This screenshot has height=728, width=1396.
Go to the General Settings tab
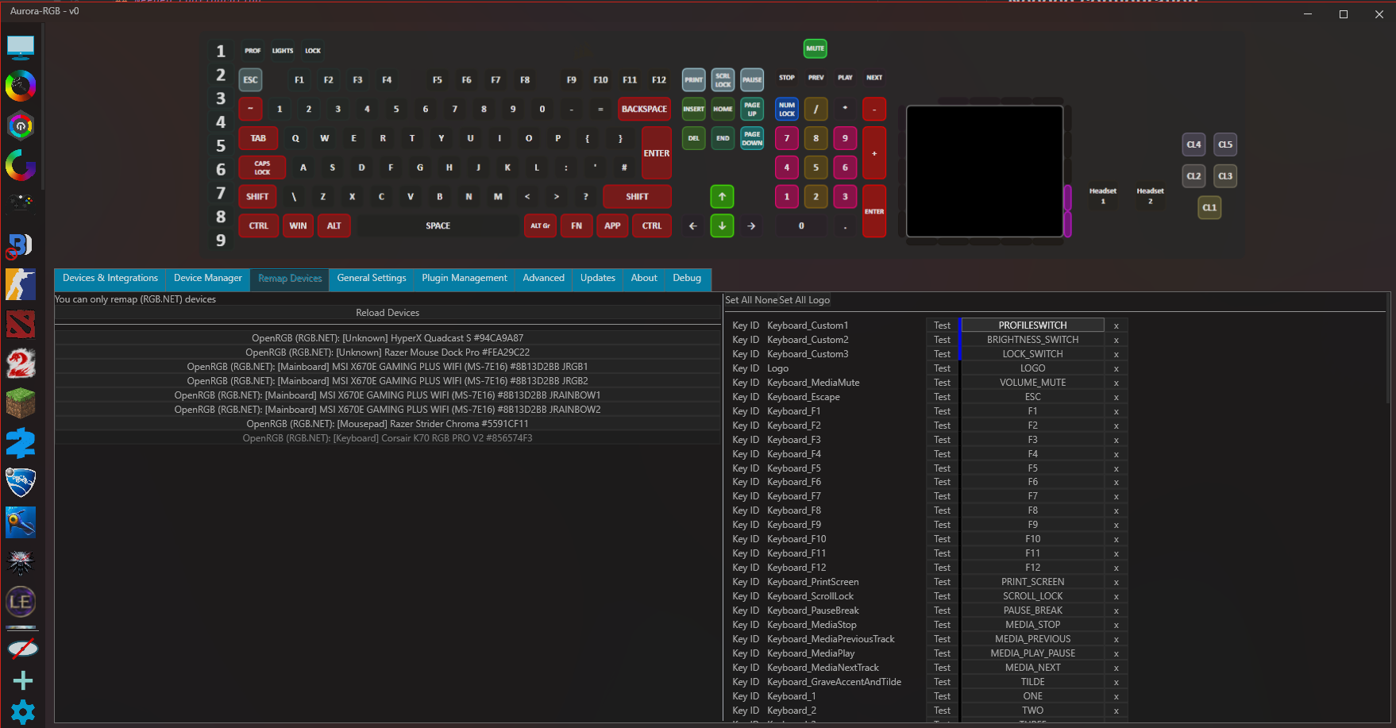point(371,279)
